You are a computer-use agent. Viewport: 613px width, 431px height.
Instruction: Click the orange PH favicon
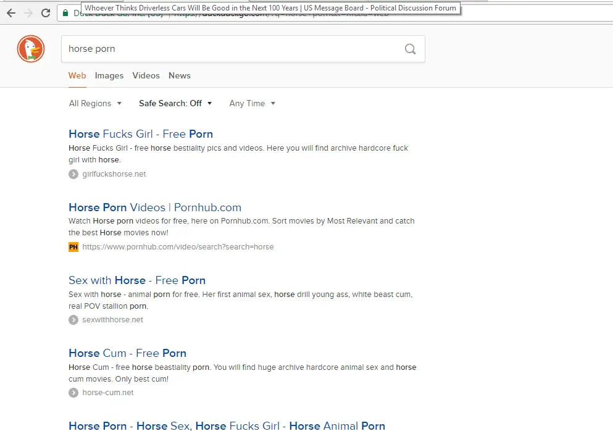coord(73,247)
